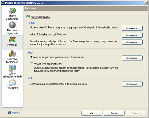Open Ustawienia for Wi-Fi black and white list

132,84
